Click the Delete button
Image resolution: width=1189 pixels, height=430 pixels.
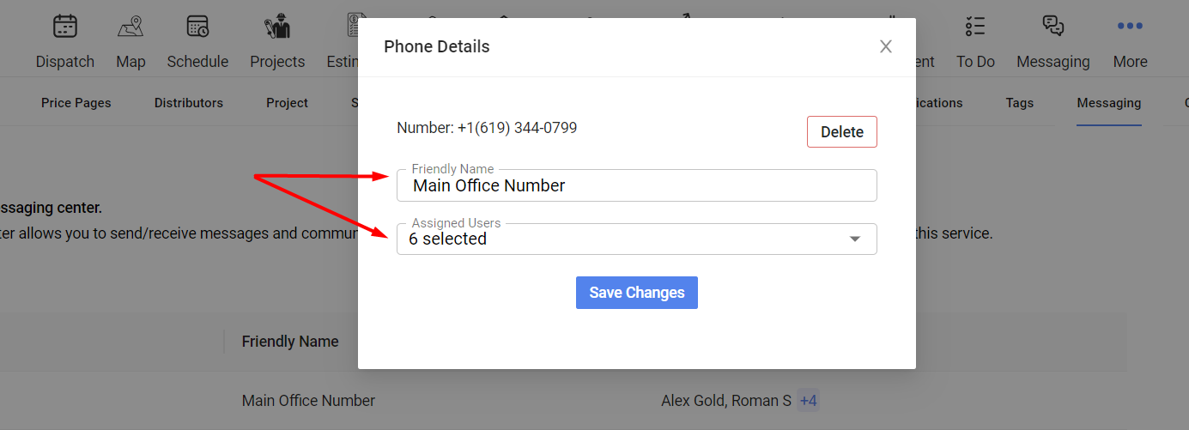842,132
